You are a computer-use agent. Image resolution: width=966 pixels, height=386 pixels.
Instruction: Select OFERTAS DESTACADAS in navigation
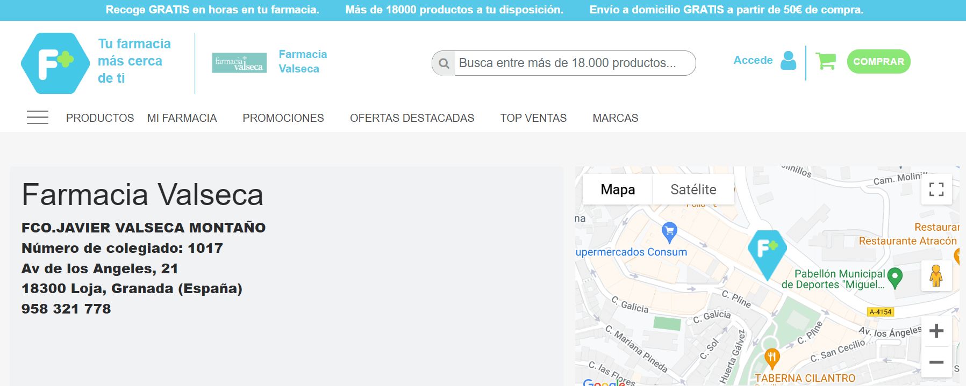coord(412,118)
